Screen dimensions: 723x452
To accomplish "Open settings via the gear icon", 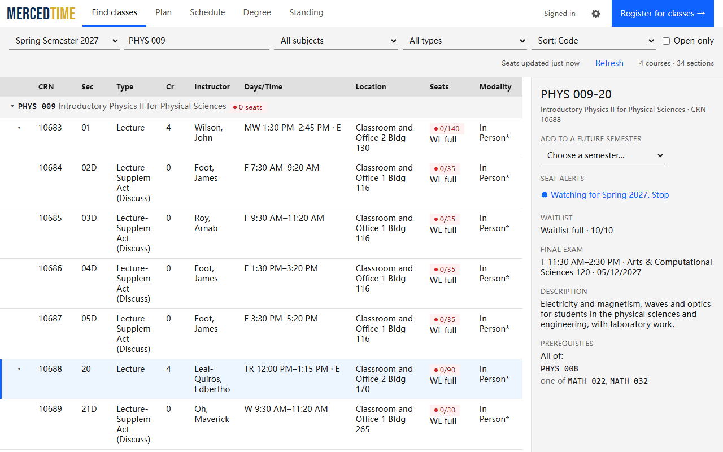I will tap(596, 14).
